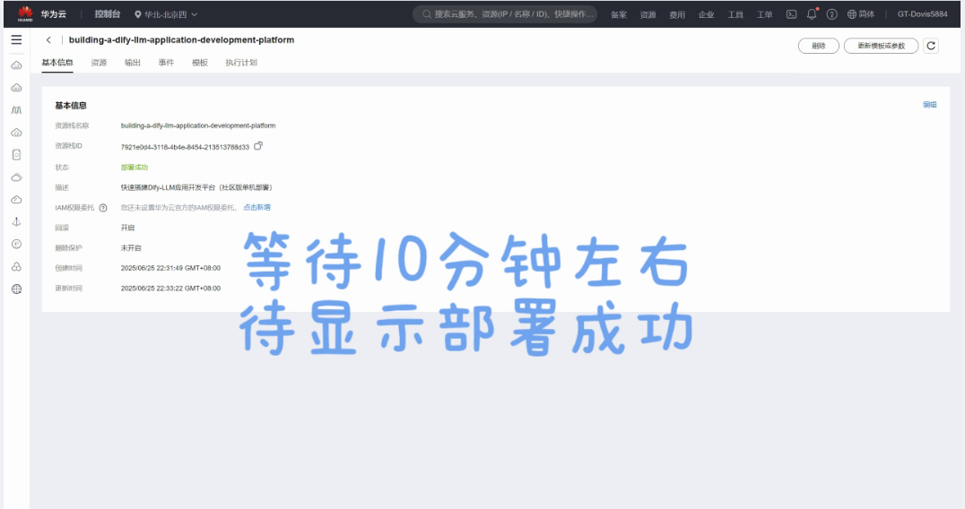Click the 编辑 link in basic info
Screen dimensions: 965x509
(929, 105)
